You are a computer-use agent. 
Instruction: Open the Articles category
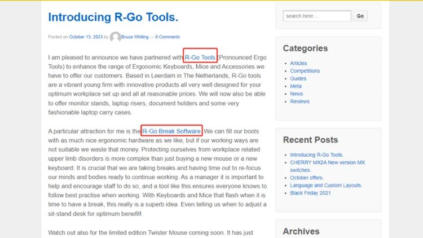[298, 63]
